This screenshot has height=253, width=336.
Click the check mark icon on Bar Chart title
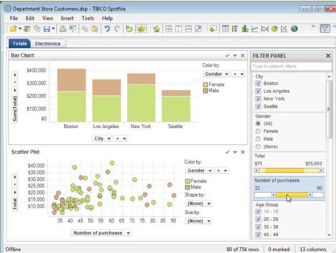tap(227, 55)
